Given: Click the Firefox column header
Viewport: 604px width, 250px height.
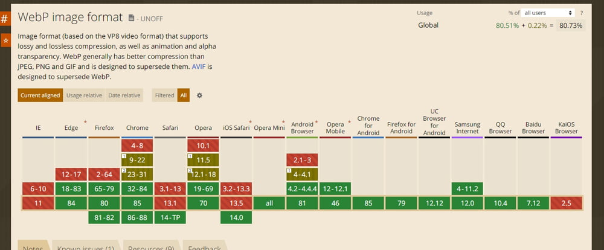Looking at the screenshot, I should [x=104, y=128].
